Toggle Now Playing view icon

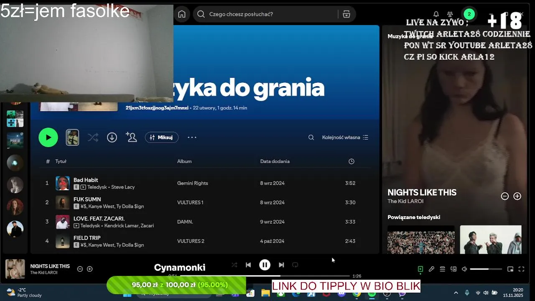click(420, 269)
